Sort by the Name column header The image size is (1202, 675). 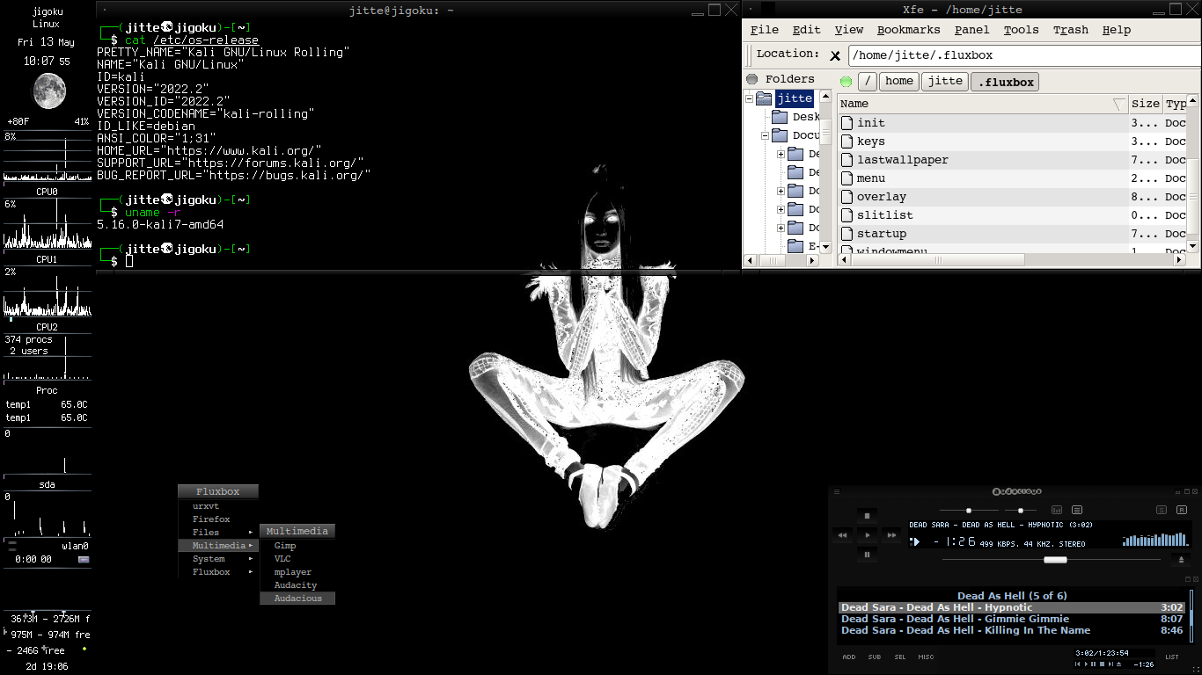[983, 104]
